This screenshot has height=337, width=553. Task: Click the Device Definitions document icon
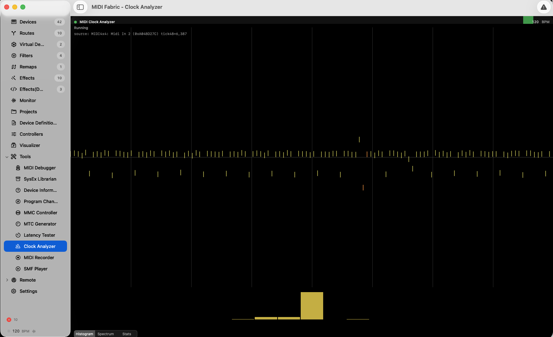[x=14, y=123]
